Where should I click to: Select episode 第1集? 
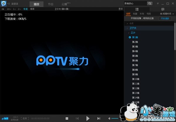click(135, 37)
